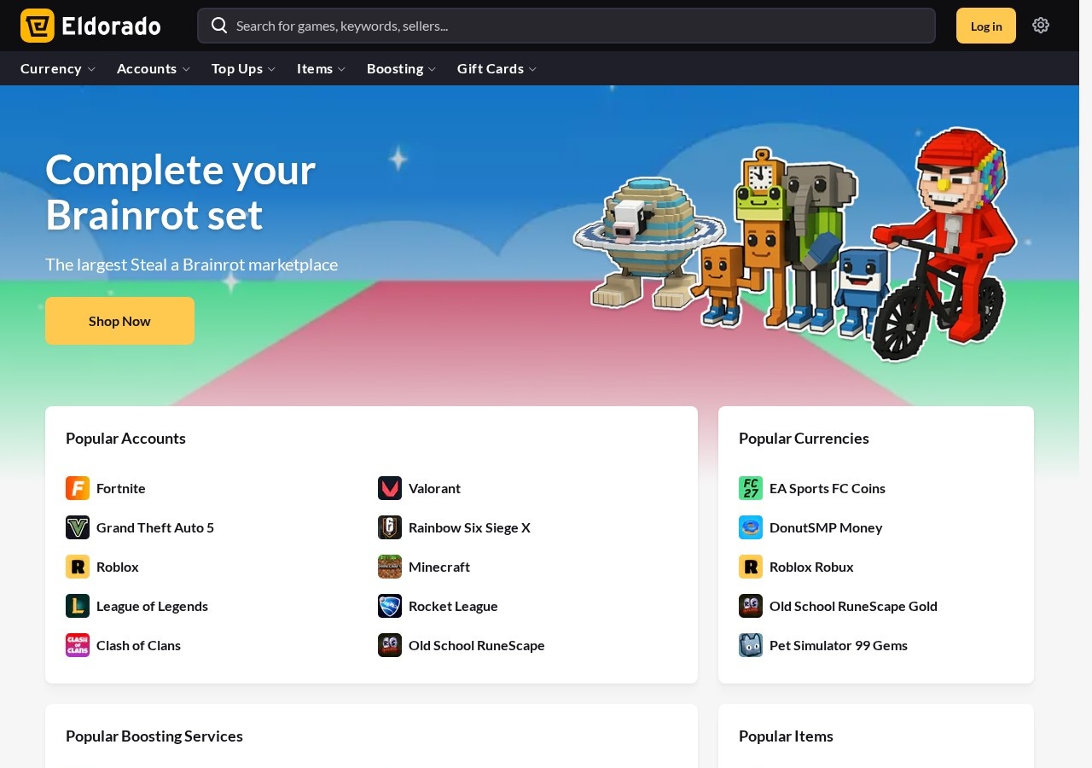Open Grand Theft Auto 5 accounts link
This screenshot has width=1092, height=768.
pos(155,527)
